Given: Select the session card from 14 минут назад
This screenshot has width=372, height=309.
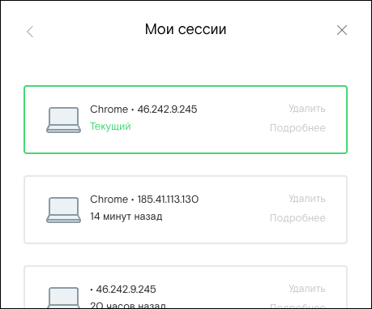Looking at the screenshot, I should [x=186, y=210].
